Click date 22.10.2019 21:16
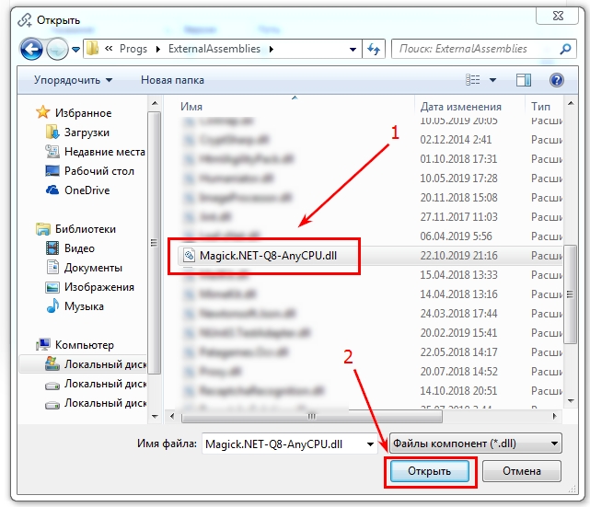590x507 pixels. click(458, 256)
